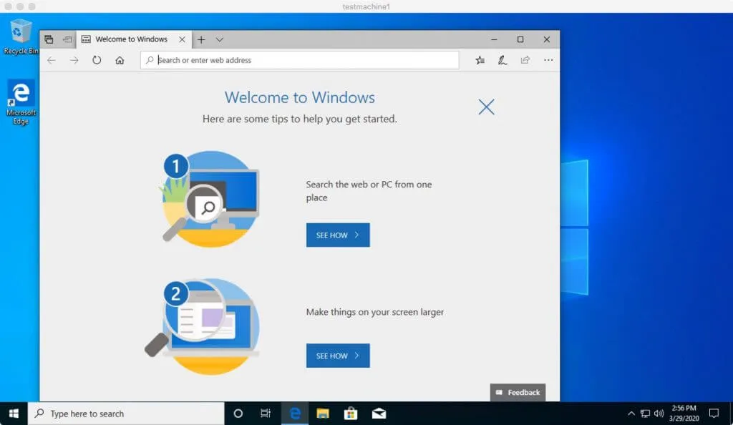The image size is (733, 425).
Task: Click 'Make things on your screen larger' text
Action: (375, 312)
